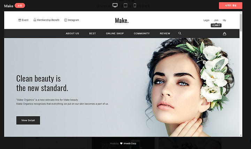The width and height of the screenshot is (251, 149).
Task: Open the My page link
Action: coord(225,20)
